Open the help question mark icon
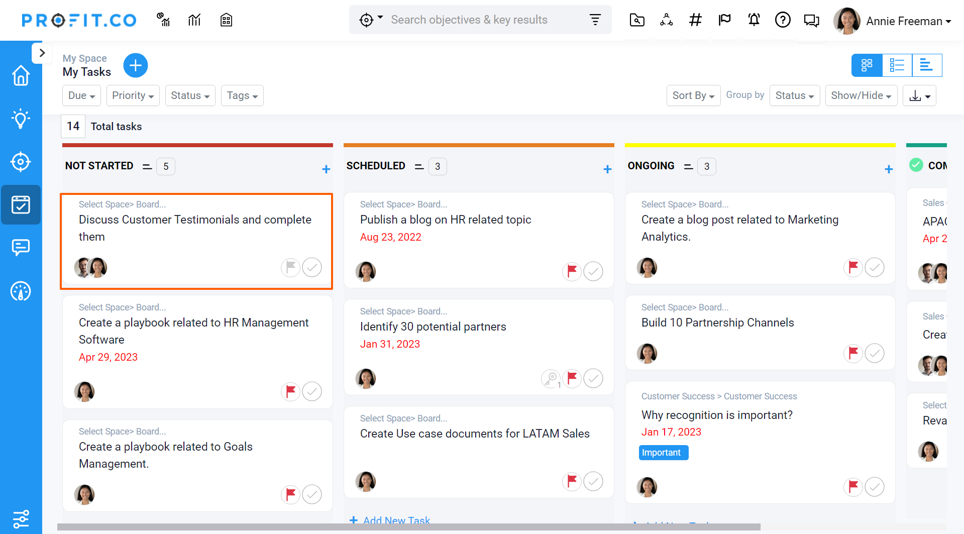This screenshot has width=964, height=534. tap(783, 20)
